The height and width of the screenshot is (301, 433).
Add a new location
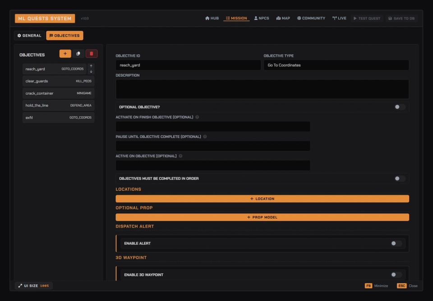click(263, 199)
